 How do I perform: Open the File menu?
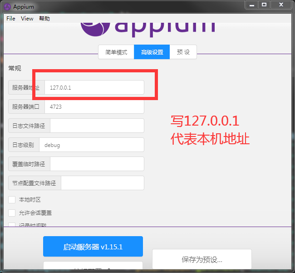click(11, 19)
